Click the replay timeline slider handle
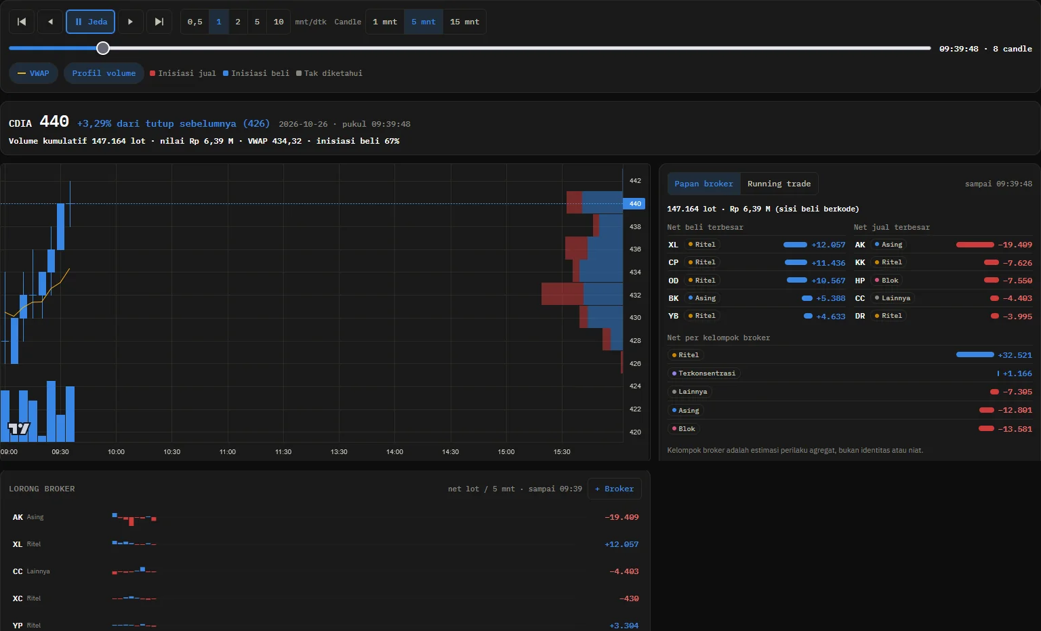Screen dimensions: 1041x631 click(103, 48)
